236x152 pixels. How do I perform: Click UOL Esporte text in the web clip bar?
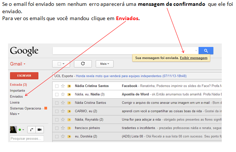tap(64, 76)
